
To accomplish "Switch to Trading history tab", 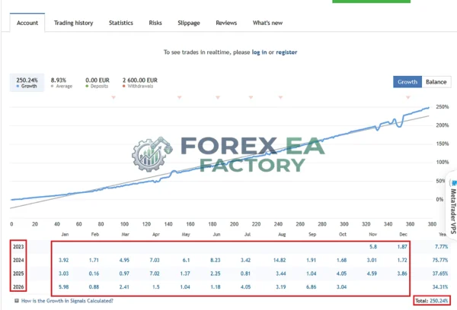I will pyautogui.click(x=73, y=23).
